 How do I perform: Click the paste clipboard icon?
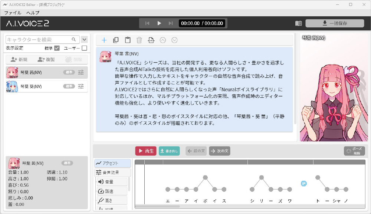128,40
